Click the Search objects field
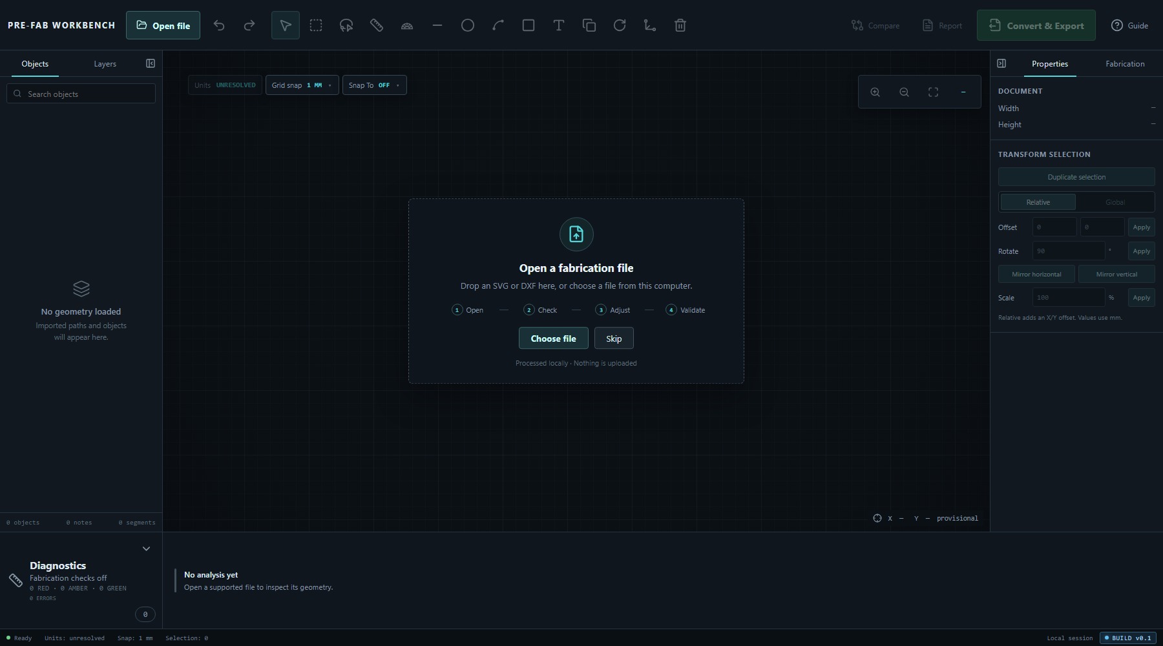 pyautogui.click(x=81, y=94)
